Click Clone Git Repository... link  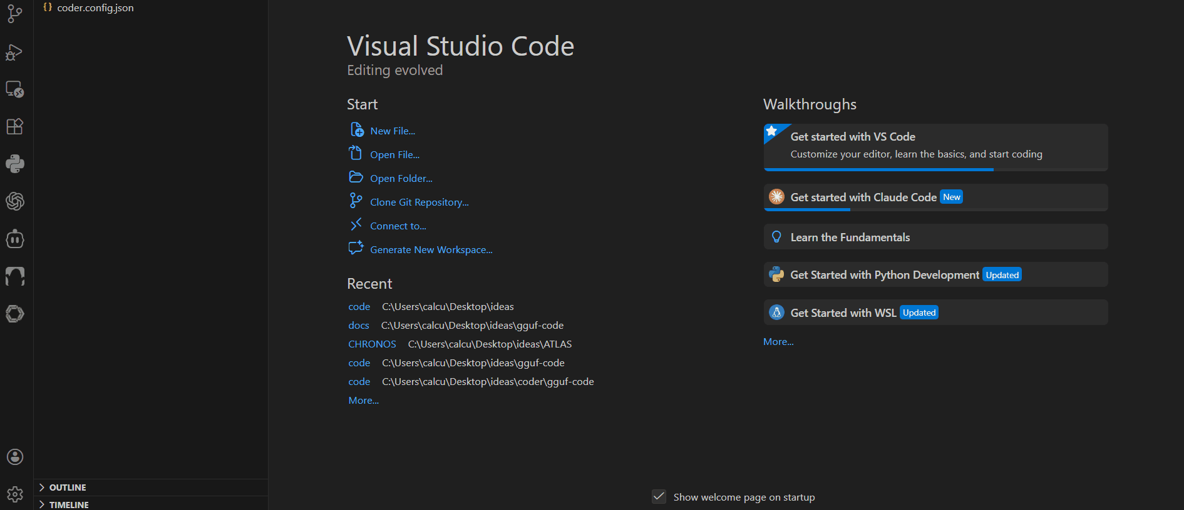(x=419, y=202)
